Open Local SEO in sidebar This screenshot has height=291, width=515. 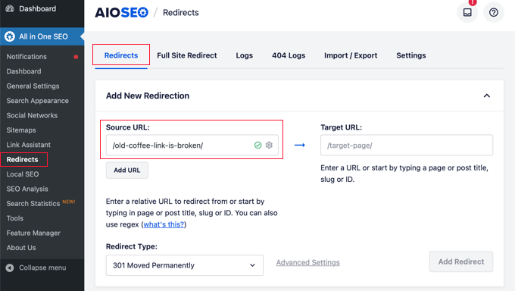click(x=23, y=174)
